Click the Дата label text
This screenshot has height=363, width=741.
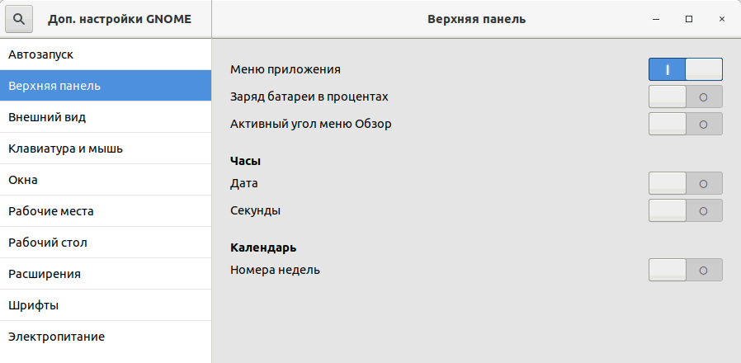click(x=244, y=183)
